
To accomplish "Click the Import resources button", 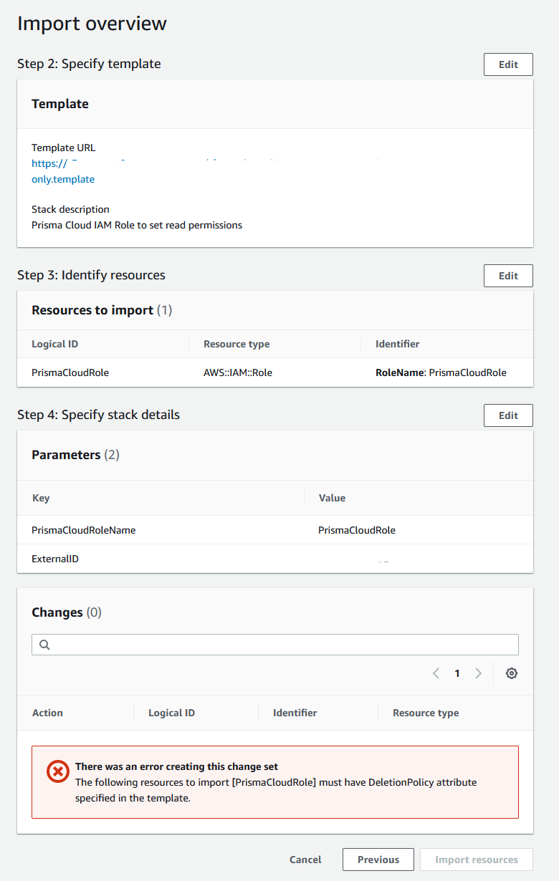I will tap(477, 860).
